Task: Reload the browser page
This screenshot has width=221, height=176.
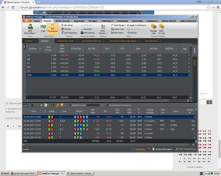Action: tap(13, 7)
